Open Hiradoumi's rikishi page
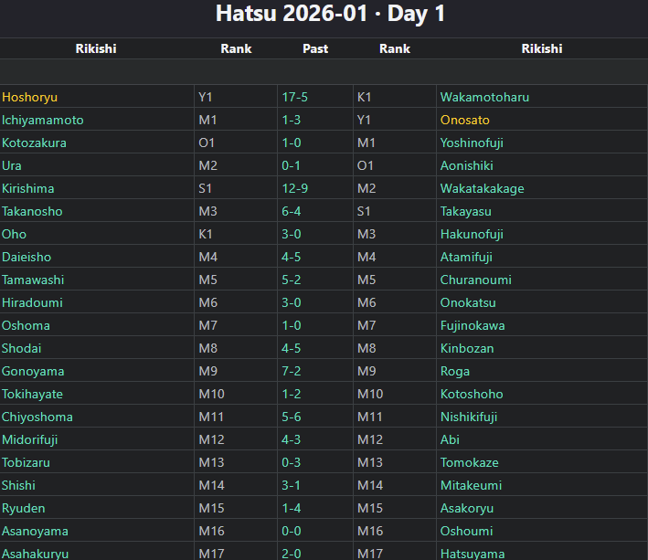Screen dimensions: 648x560 click(x=32, y=302)
